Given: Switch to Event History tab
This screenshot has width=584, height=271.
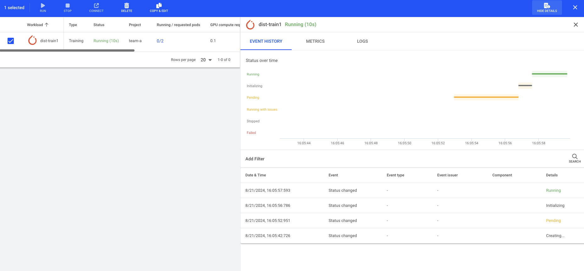Looking at the screenshot, I should click(x=266, y=41).
